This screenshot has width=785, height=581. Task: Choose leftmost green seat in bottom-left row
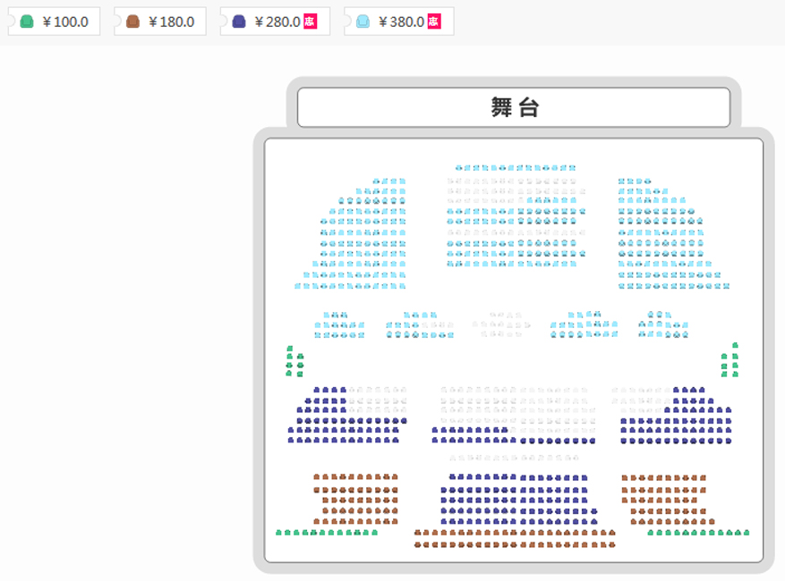coord(279,533)
